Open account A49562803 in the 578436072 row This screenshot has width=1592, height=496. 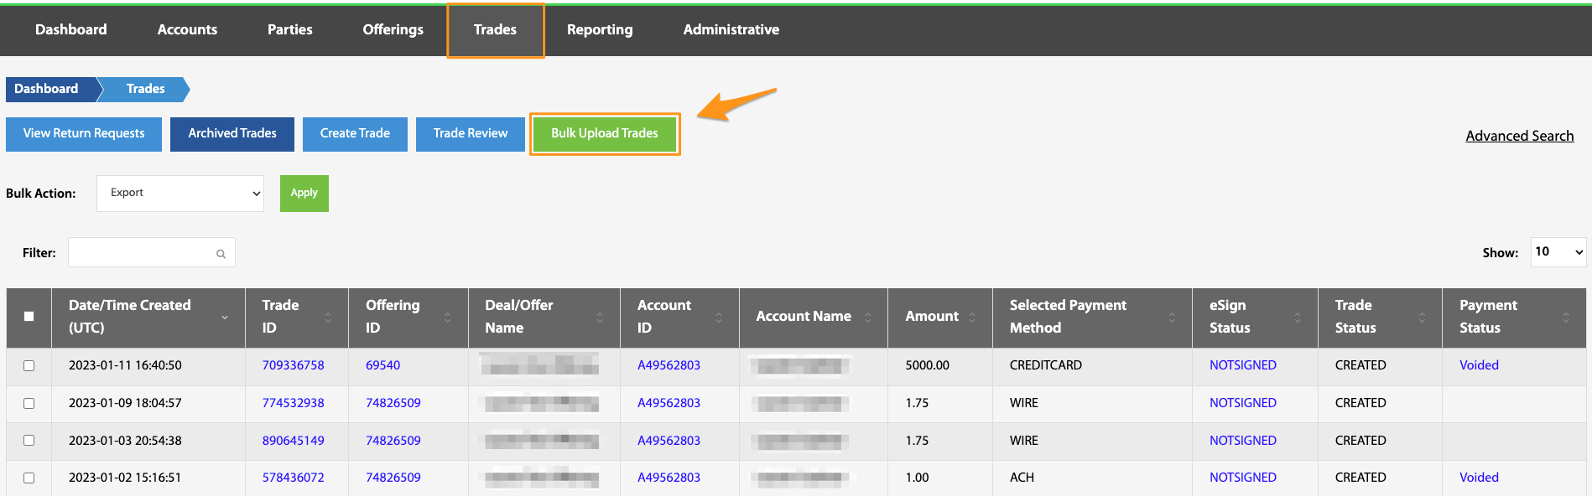pyautogui.click(x=669, y=478)
